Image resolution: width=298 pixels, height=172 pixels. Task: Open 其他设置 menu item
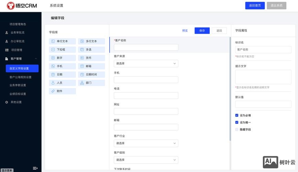pos(16,102)
